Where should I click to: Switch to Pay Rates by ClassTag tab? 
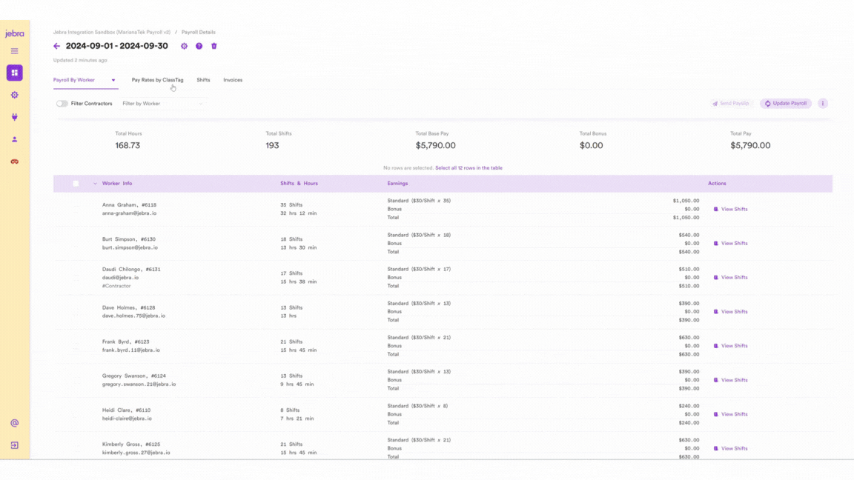tap(157, 80)
